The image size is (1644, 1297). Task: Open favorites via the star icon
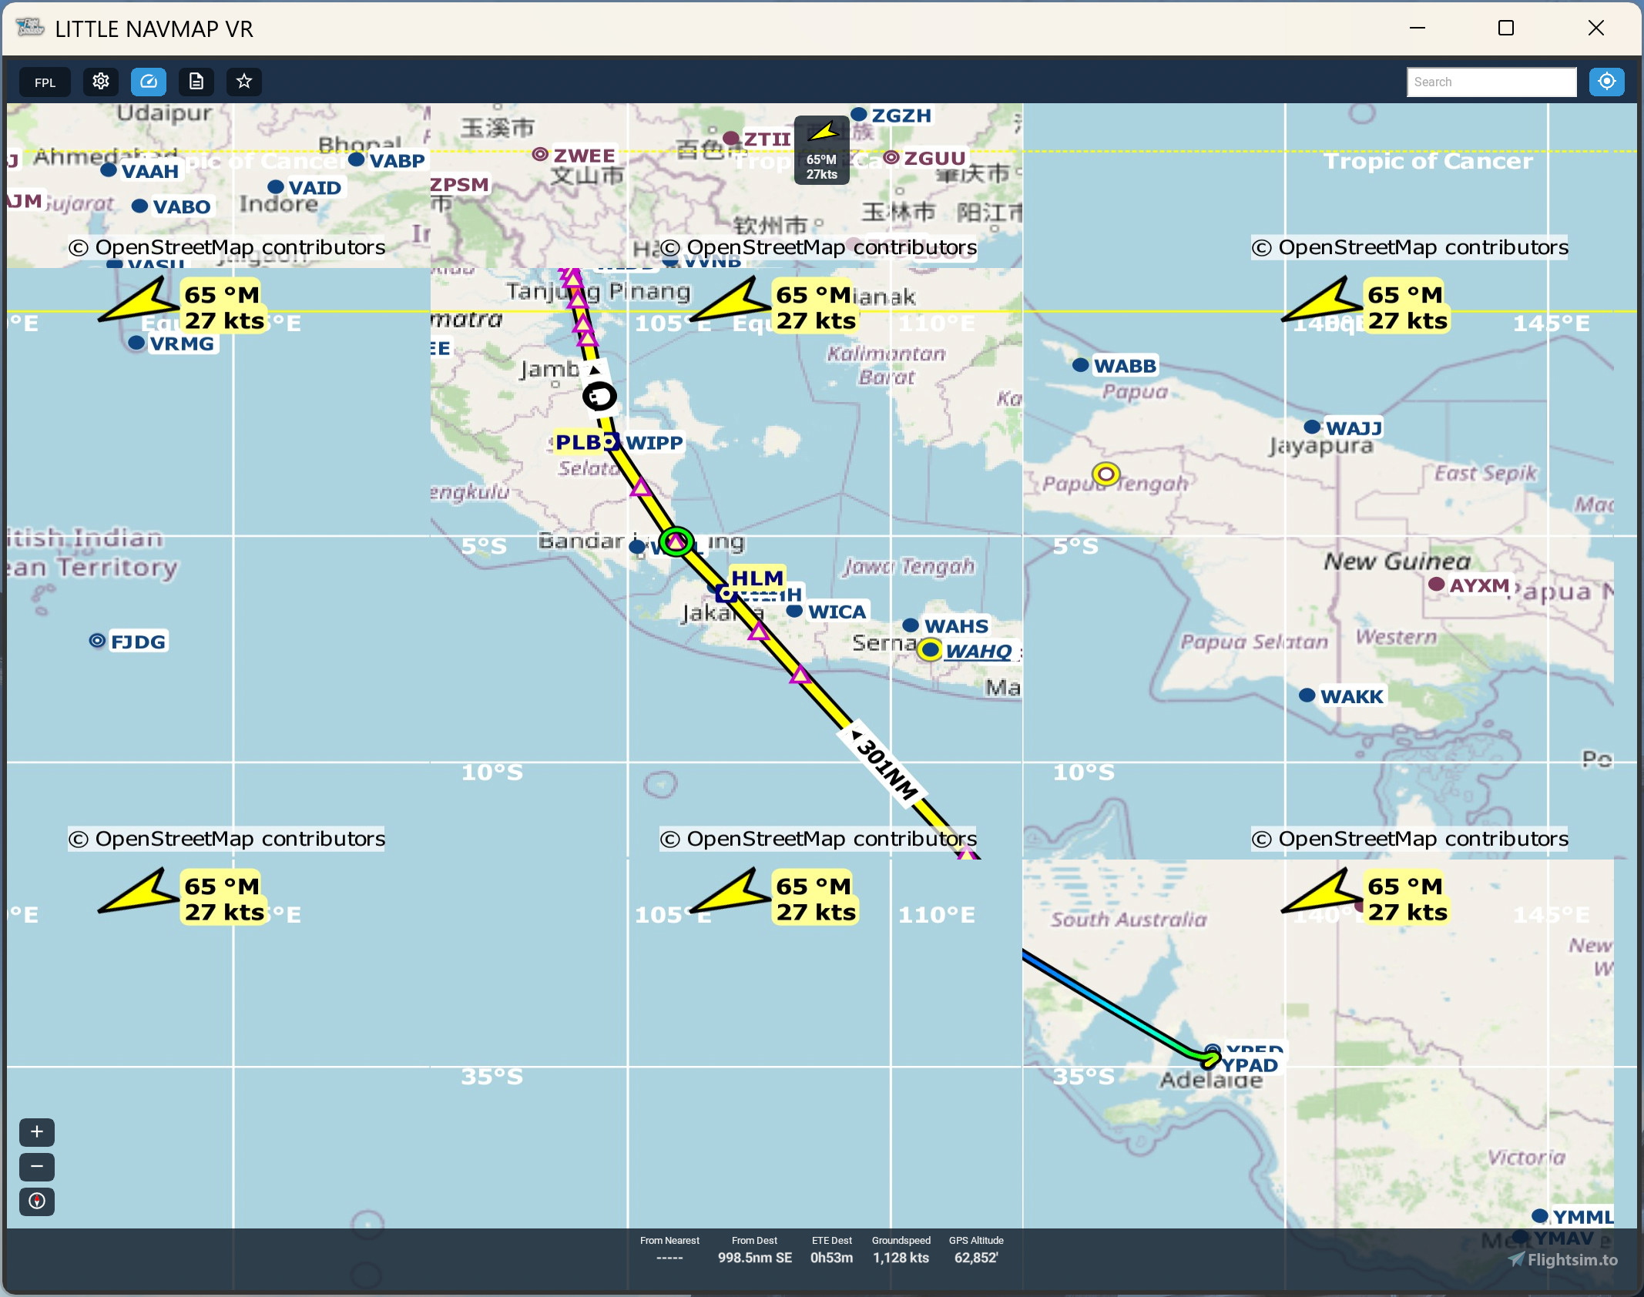click(x=243, y=81)
